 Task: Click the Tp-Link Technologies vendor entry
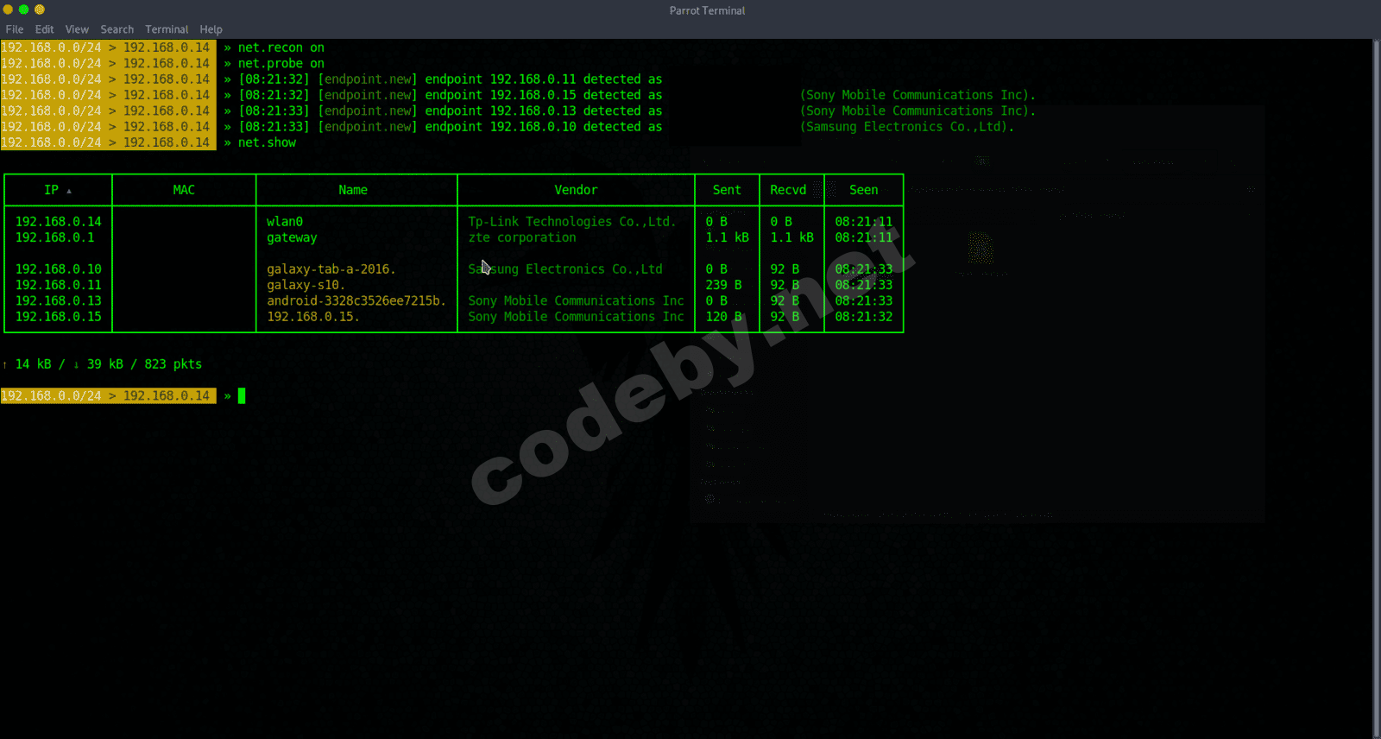pyautogui.click(x=571, y=222)
